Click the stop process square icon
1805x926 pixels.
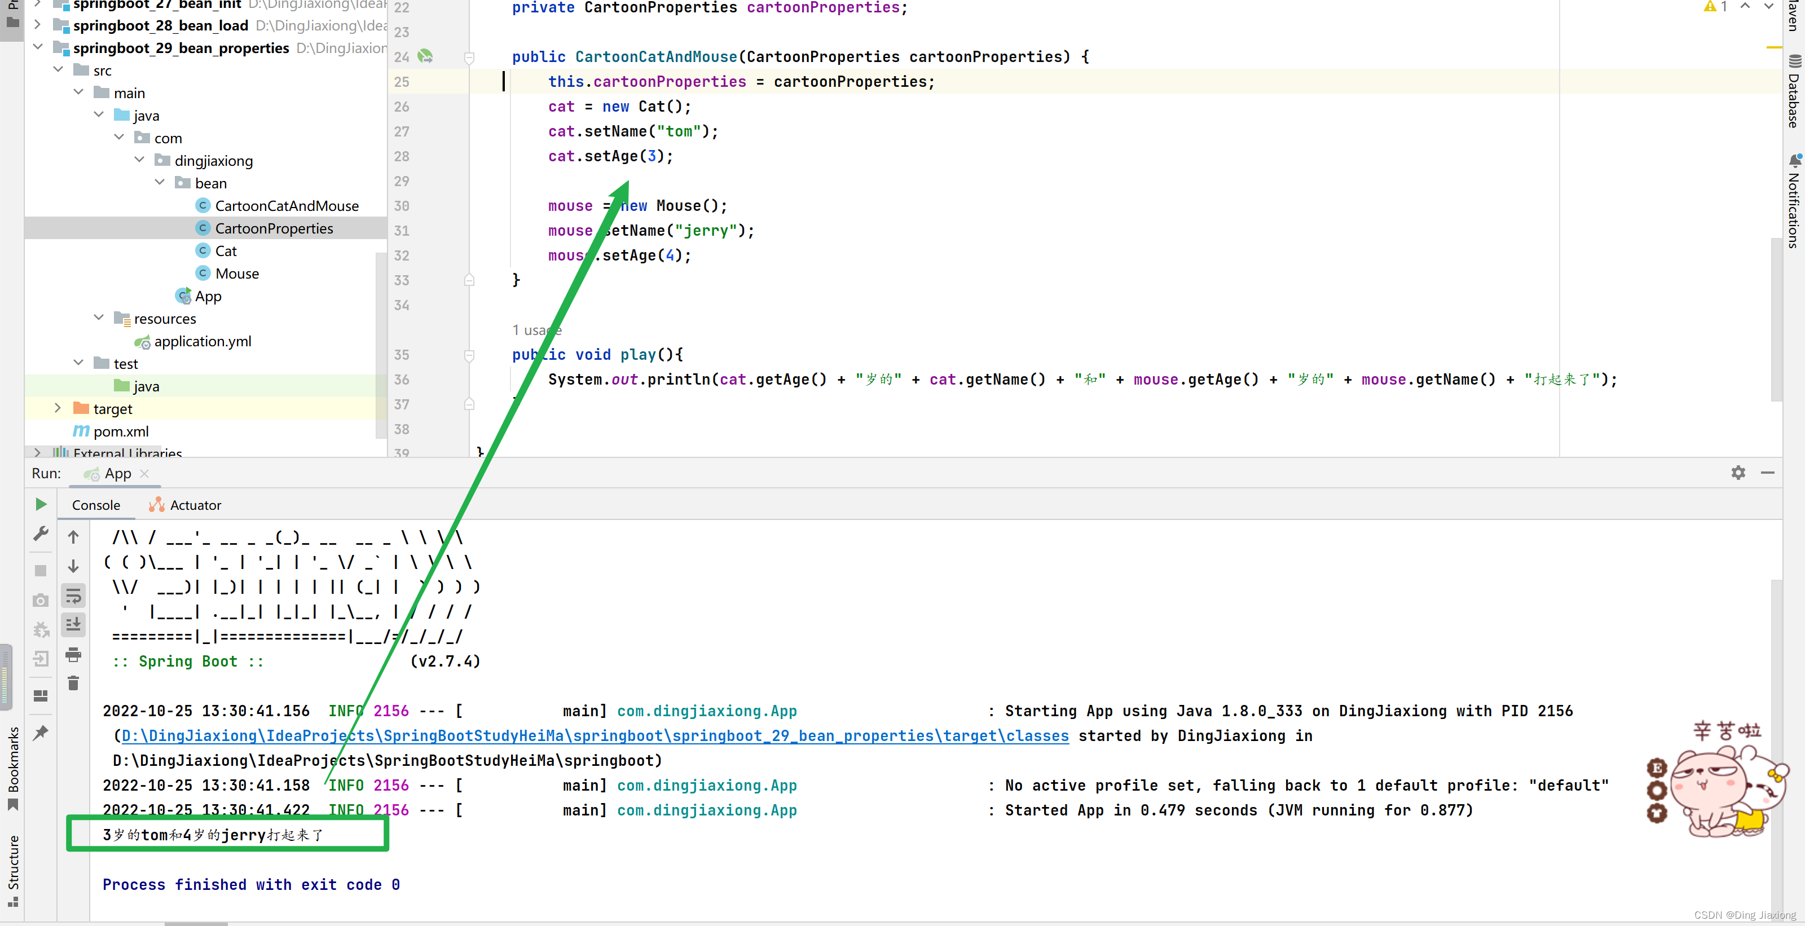click(x=41, y=571)
